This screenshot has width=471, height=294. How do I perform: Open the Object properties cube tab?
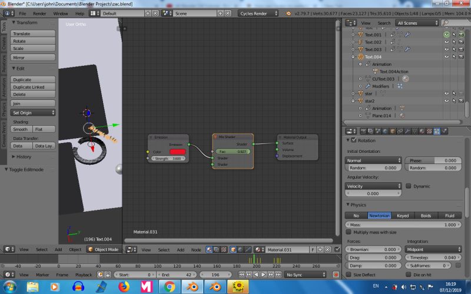click(393, 131)
